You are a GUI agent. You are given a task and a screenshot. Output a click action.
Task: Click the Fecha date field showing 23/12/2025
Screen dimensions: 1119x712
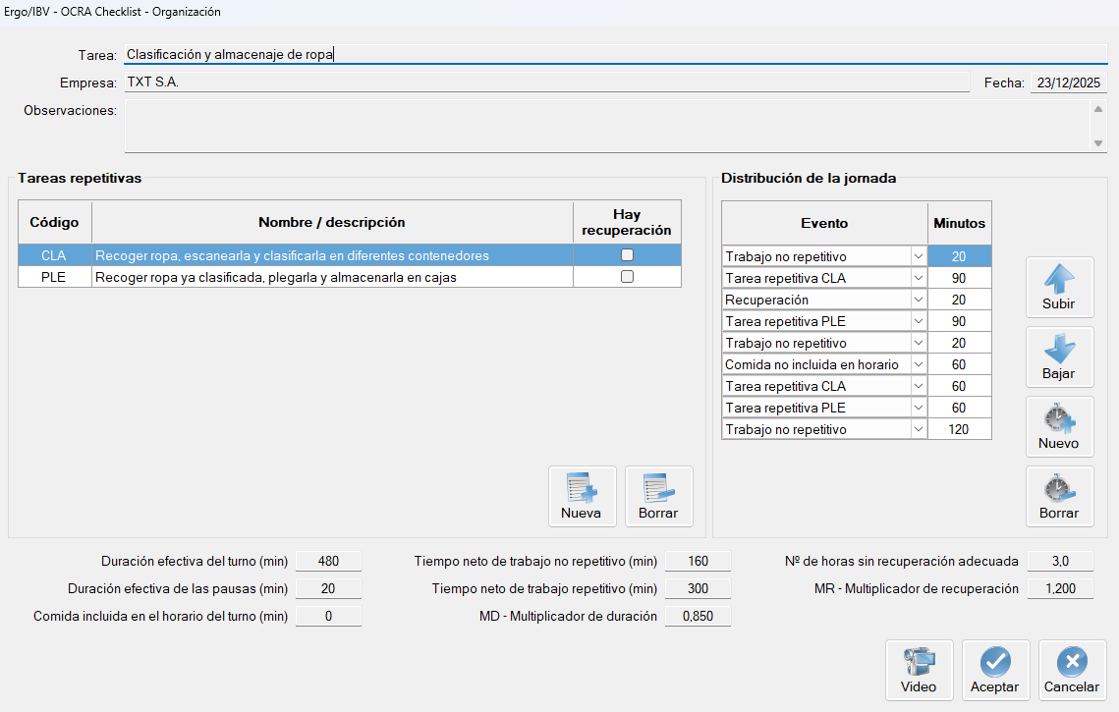coord(1068,82)
